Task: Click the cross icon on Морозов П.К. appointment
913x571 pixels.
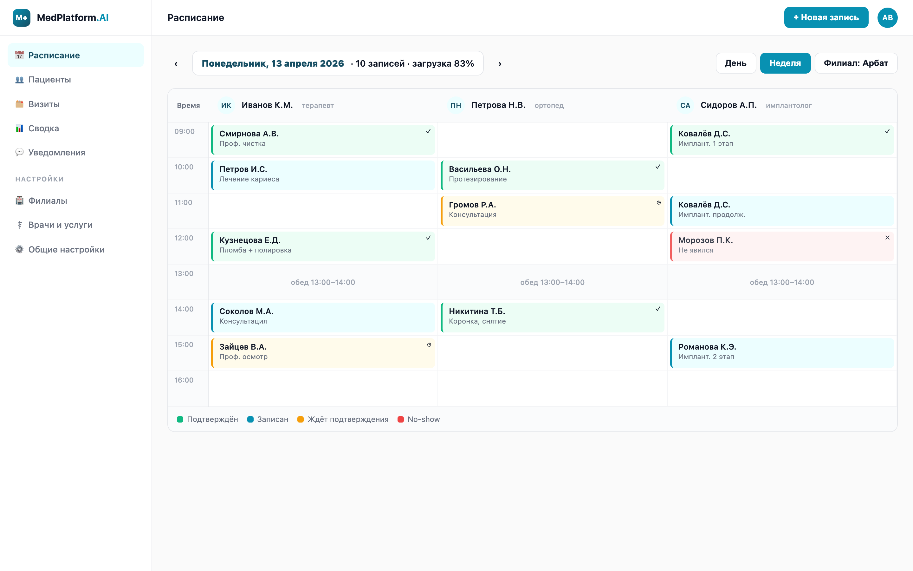Action: click(x=887, y=238)
